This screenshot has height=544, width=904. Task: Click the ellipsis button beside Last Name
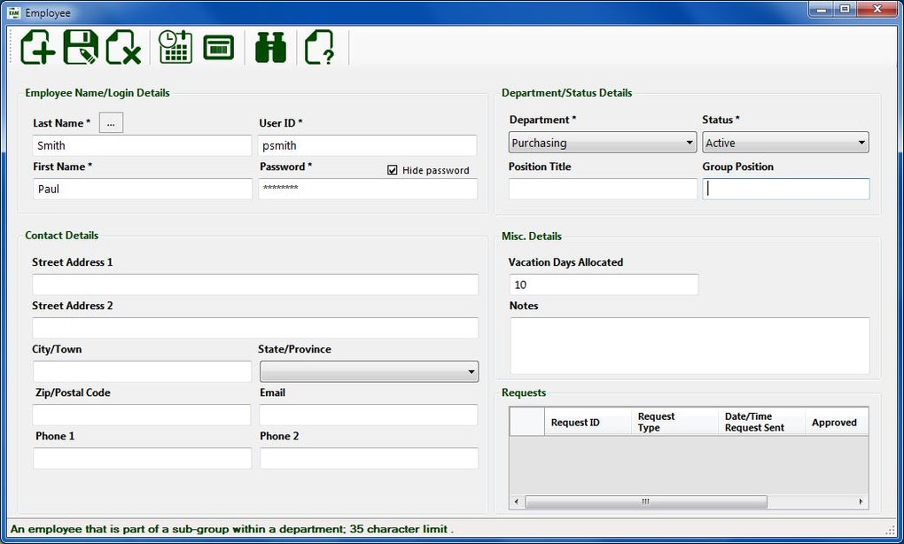click(110, 122)
